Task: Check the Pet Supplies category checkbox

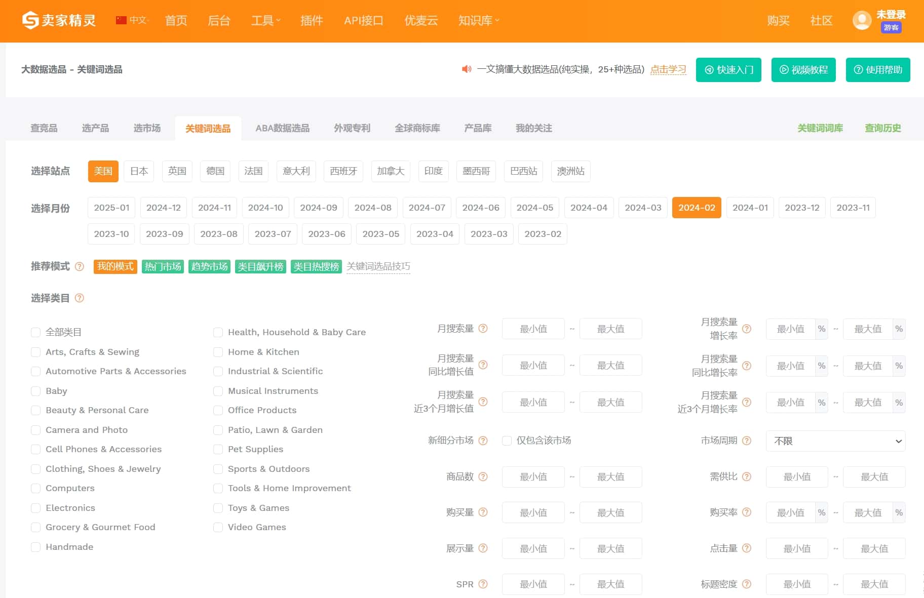Action: coord(218,449)
